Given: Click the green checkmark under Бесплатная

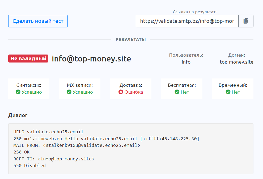Looking at the screenshot, I should coord(177,92).
